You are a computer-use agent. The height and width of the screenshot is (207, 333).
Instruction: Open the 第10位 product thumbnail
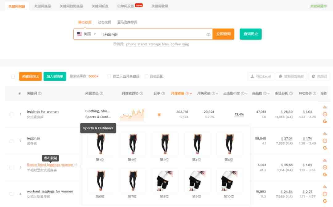(229, 181)
